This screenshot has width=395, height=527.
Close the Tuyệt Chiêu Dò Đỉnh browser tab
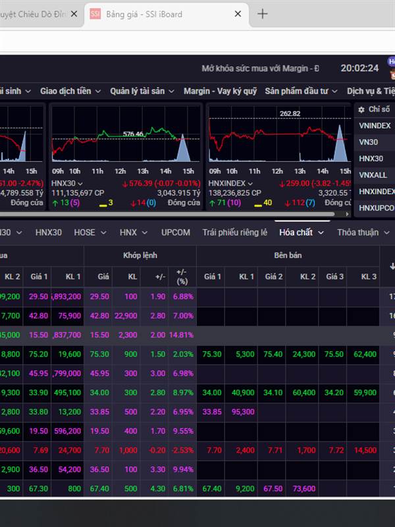(74, 14)
